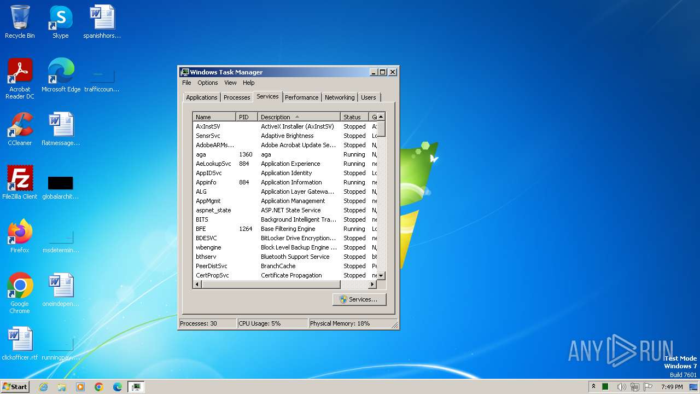Launch FileZilla Client shortcut
This screenshot has height=394, width=700.
20,183
